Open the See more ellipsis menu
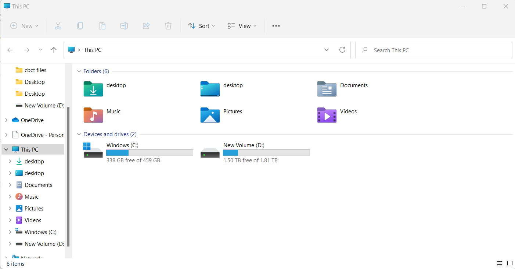The height and width of the screenshot is (269, 515). tap(276, 26)
